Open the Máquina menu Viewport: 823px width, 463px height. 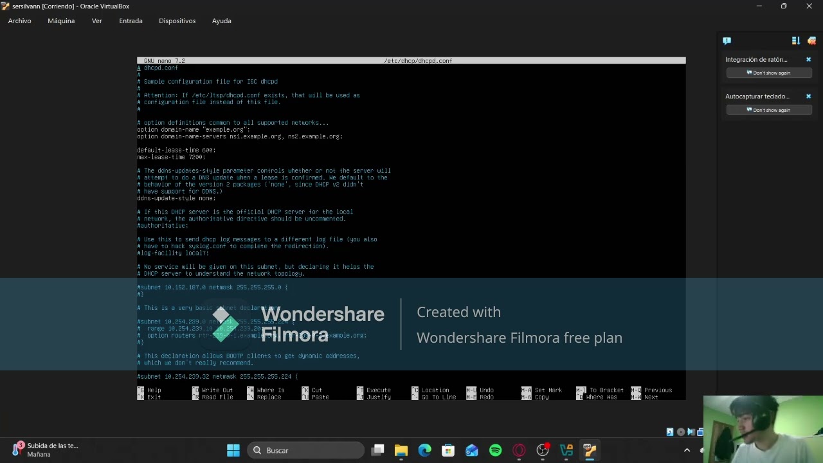click(x=61, y=21)
